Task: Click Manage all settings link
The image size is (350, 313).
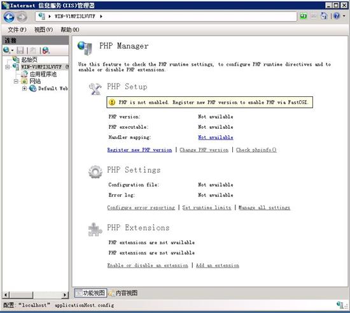Action: [264, 208]
